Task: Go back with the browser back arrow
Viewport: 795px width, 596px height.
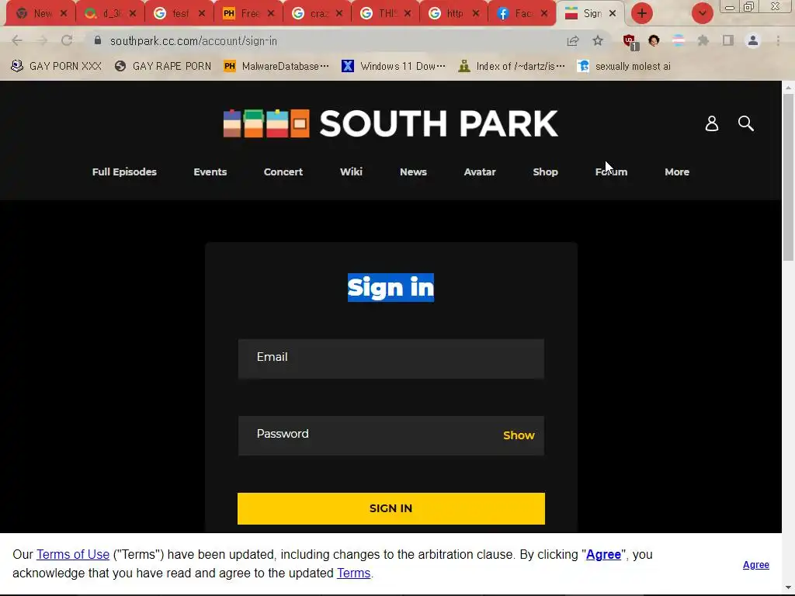Action: [17, 40]
